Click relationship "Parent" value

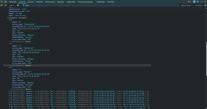[28, 37]
